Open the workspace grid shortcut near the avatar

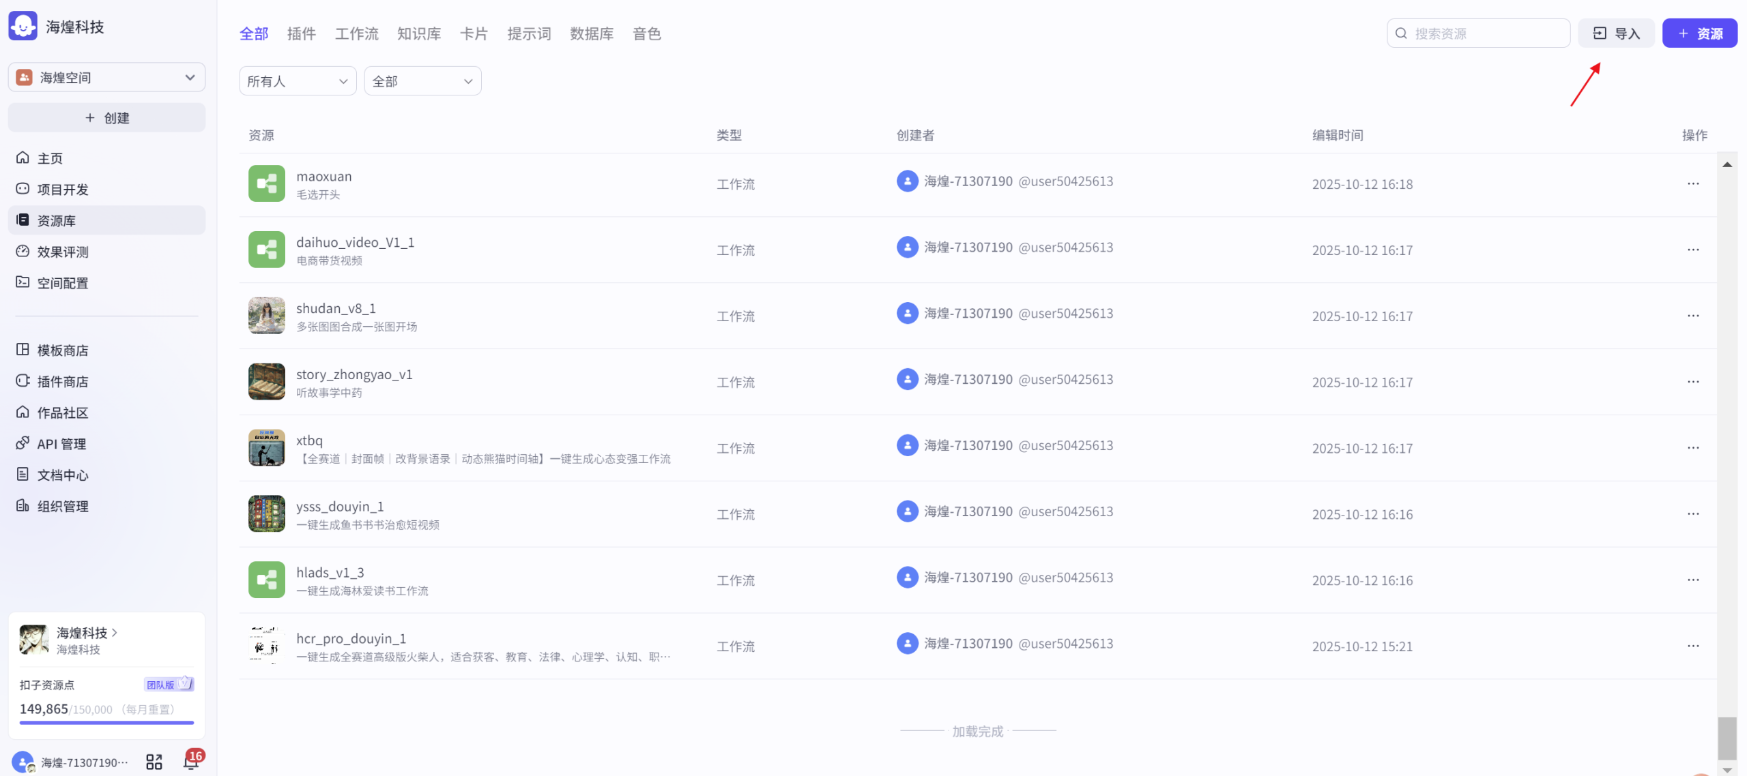(154, 761)
